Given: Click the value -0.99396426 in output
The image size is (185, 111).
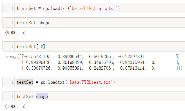Looking at the screenshot, I should [x=38, y=62].
